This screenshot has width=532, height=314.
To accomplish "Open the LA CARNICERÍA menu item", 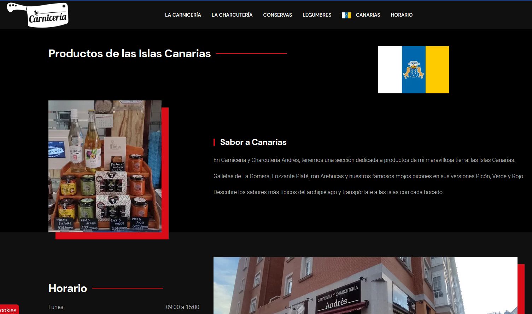I will pyautogui.click(x=183, y=15).
